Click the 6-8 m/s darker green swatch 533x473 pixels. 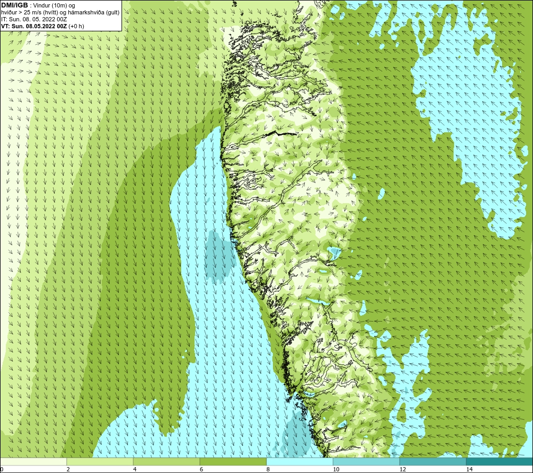[x=233, y=462]
